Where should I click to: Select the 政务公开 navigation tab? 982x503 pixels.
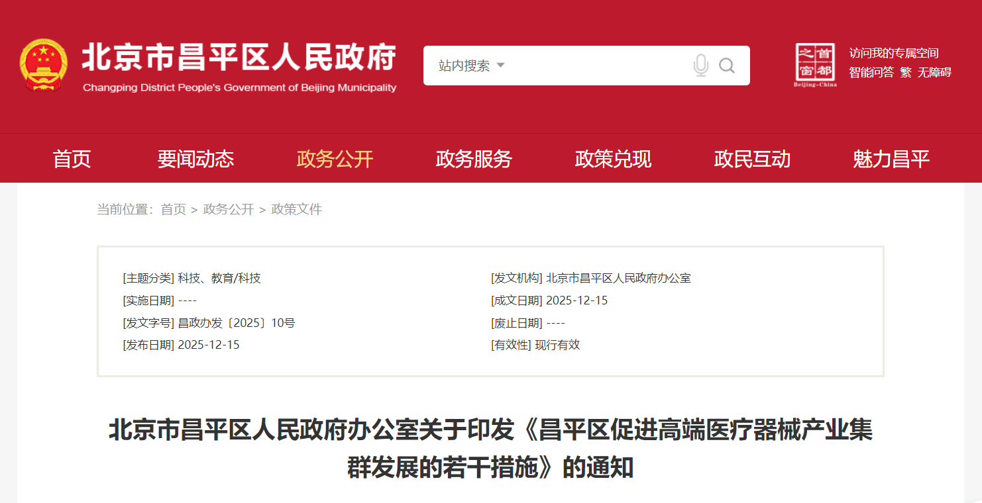tap(335, 159)
